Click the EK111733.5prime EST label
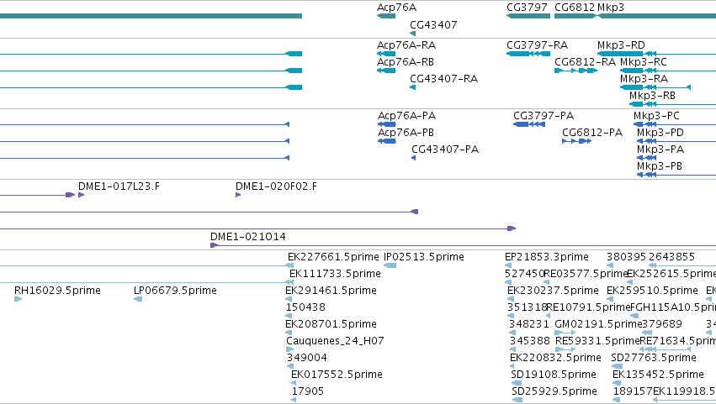716x404 pixels. pos(335,274)
